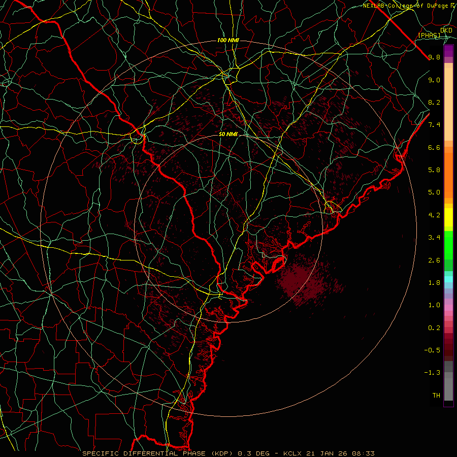Click the 7.4 value on the scale
This screenshot has height=457, width=457.
pos(434,125)
